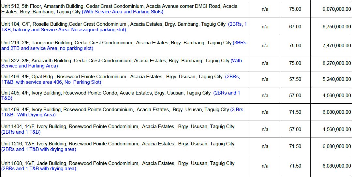Click the 5,240,000.00 price cell
Screen dimensions: 352x177
(336, 79)
